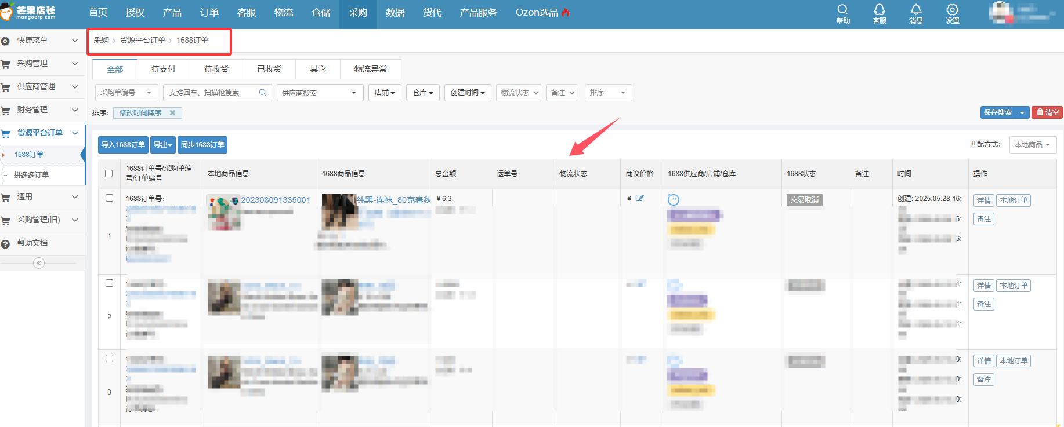The height and width of the screenshot is (427, 1064).
Task: Open the 排序 dropdown
Action: click(x=608, y=93)
